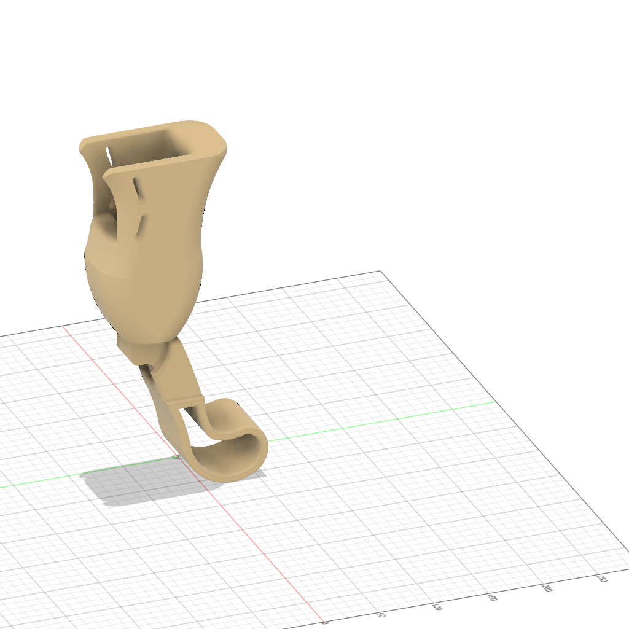Click the "200" grid ruler label

[547, 588]
